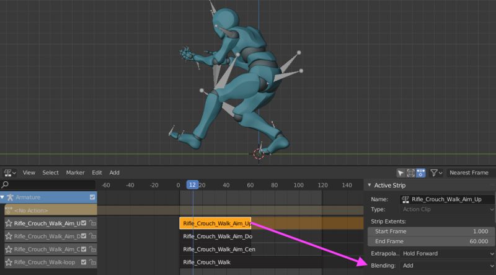Lock the Rifle_Crouch_Walk_Aim_U track
Screen dimensions: 496x275
[92, 223]
